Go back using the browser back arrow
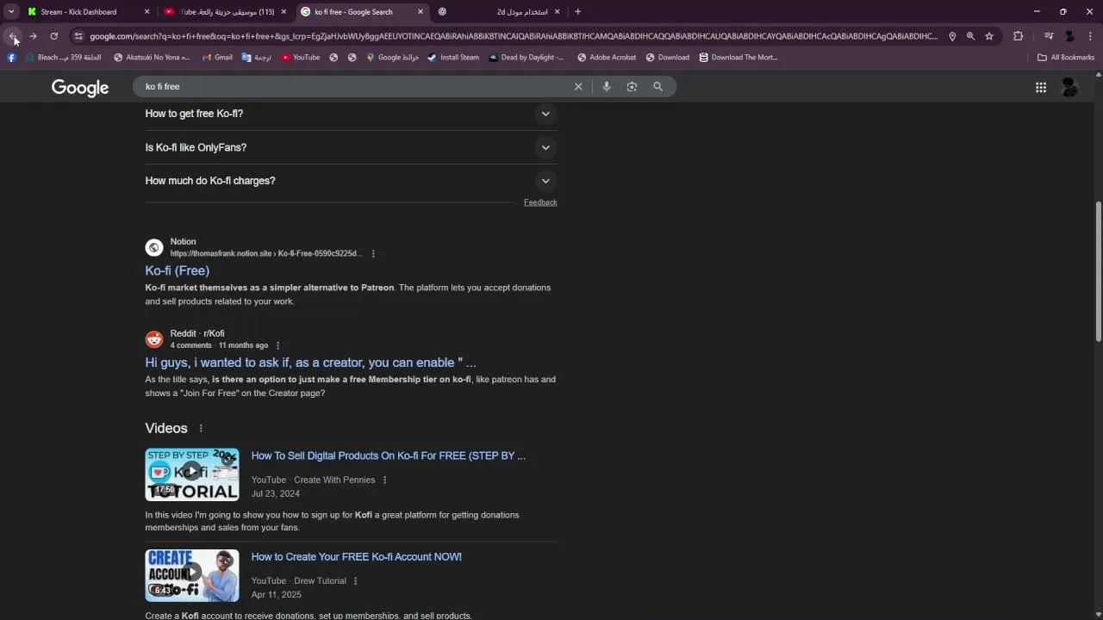This screenshot has width=1103, height=620. (x=13, y=36)
